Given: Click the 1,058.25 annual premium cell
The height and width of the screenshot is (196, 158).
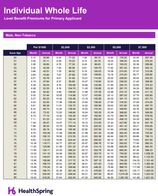Looking at the screenshot, I should coord(149,154).
